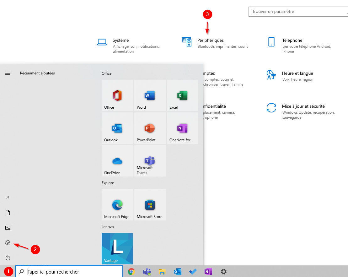
Task: Click the Lenovo group header
Action: (x=108, y=226)
